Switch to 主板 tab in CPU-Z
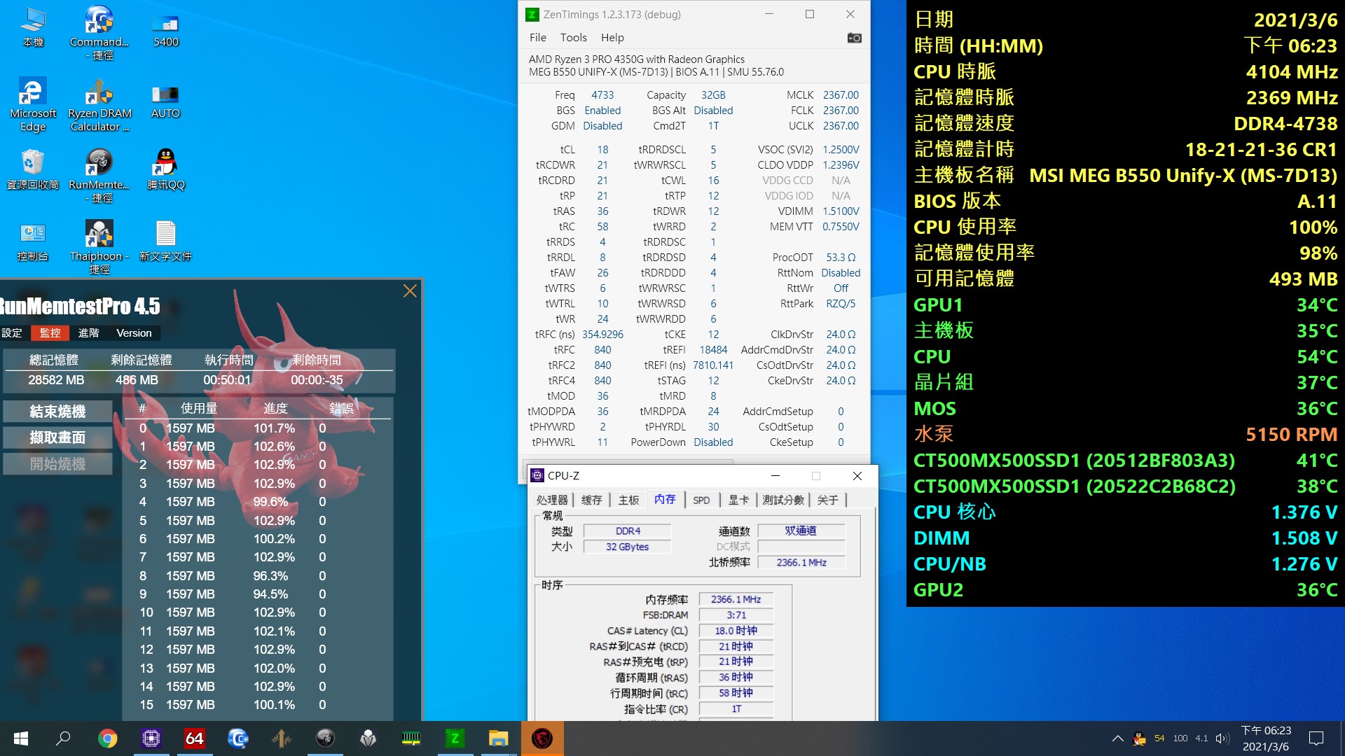The height and width of the screenshot is (756, 1345). point(628,500)
